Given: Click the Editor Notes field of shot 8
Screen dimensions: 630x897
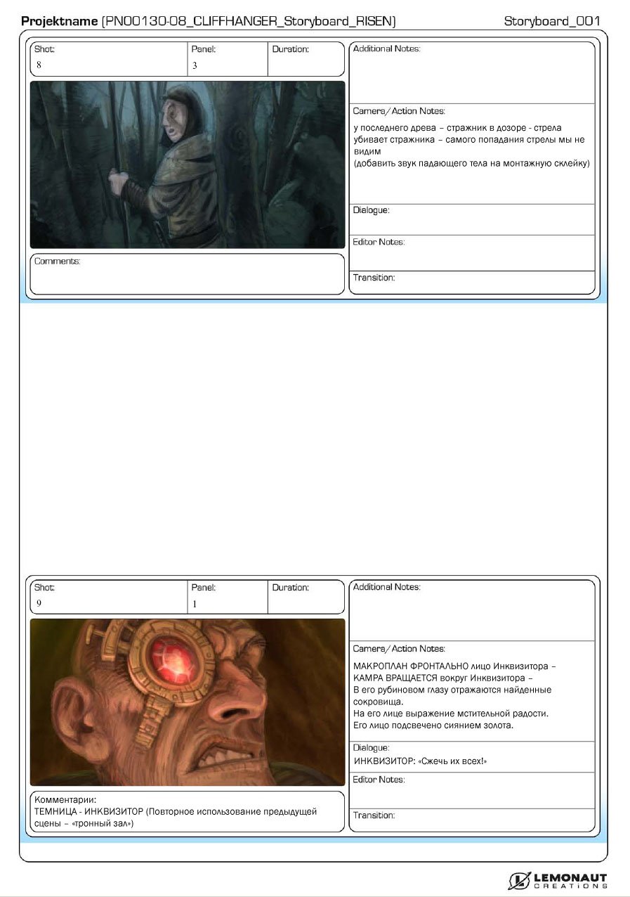Looking at the screenshot, I should click(472, 252).
